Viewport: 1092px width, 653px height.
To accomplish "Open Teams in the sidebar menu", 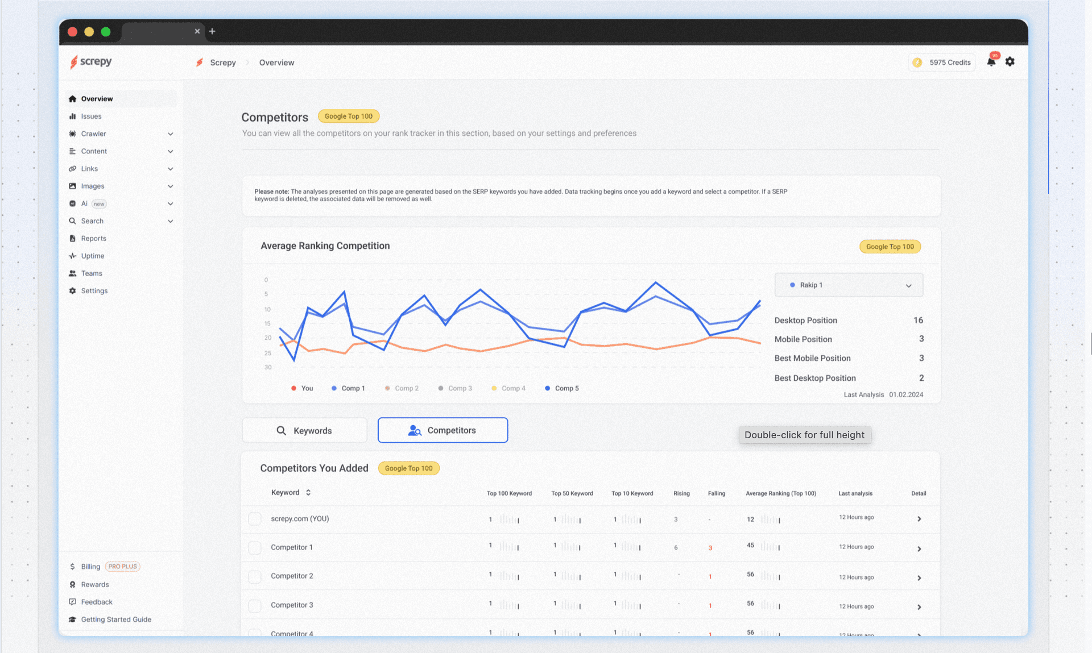I will [92, 273].
